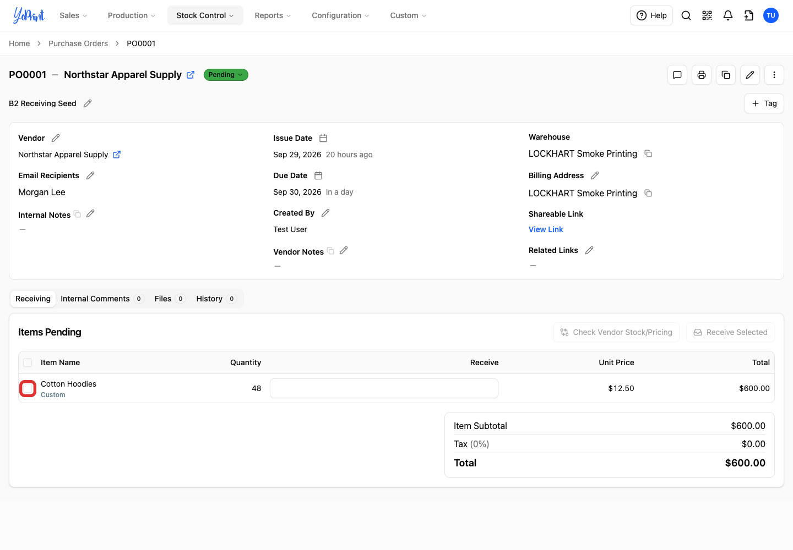Viewport: 793px width, 550px height.
Task: Edit the Vendor field pencil icon
Action: (x=56, y=138)
